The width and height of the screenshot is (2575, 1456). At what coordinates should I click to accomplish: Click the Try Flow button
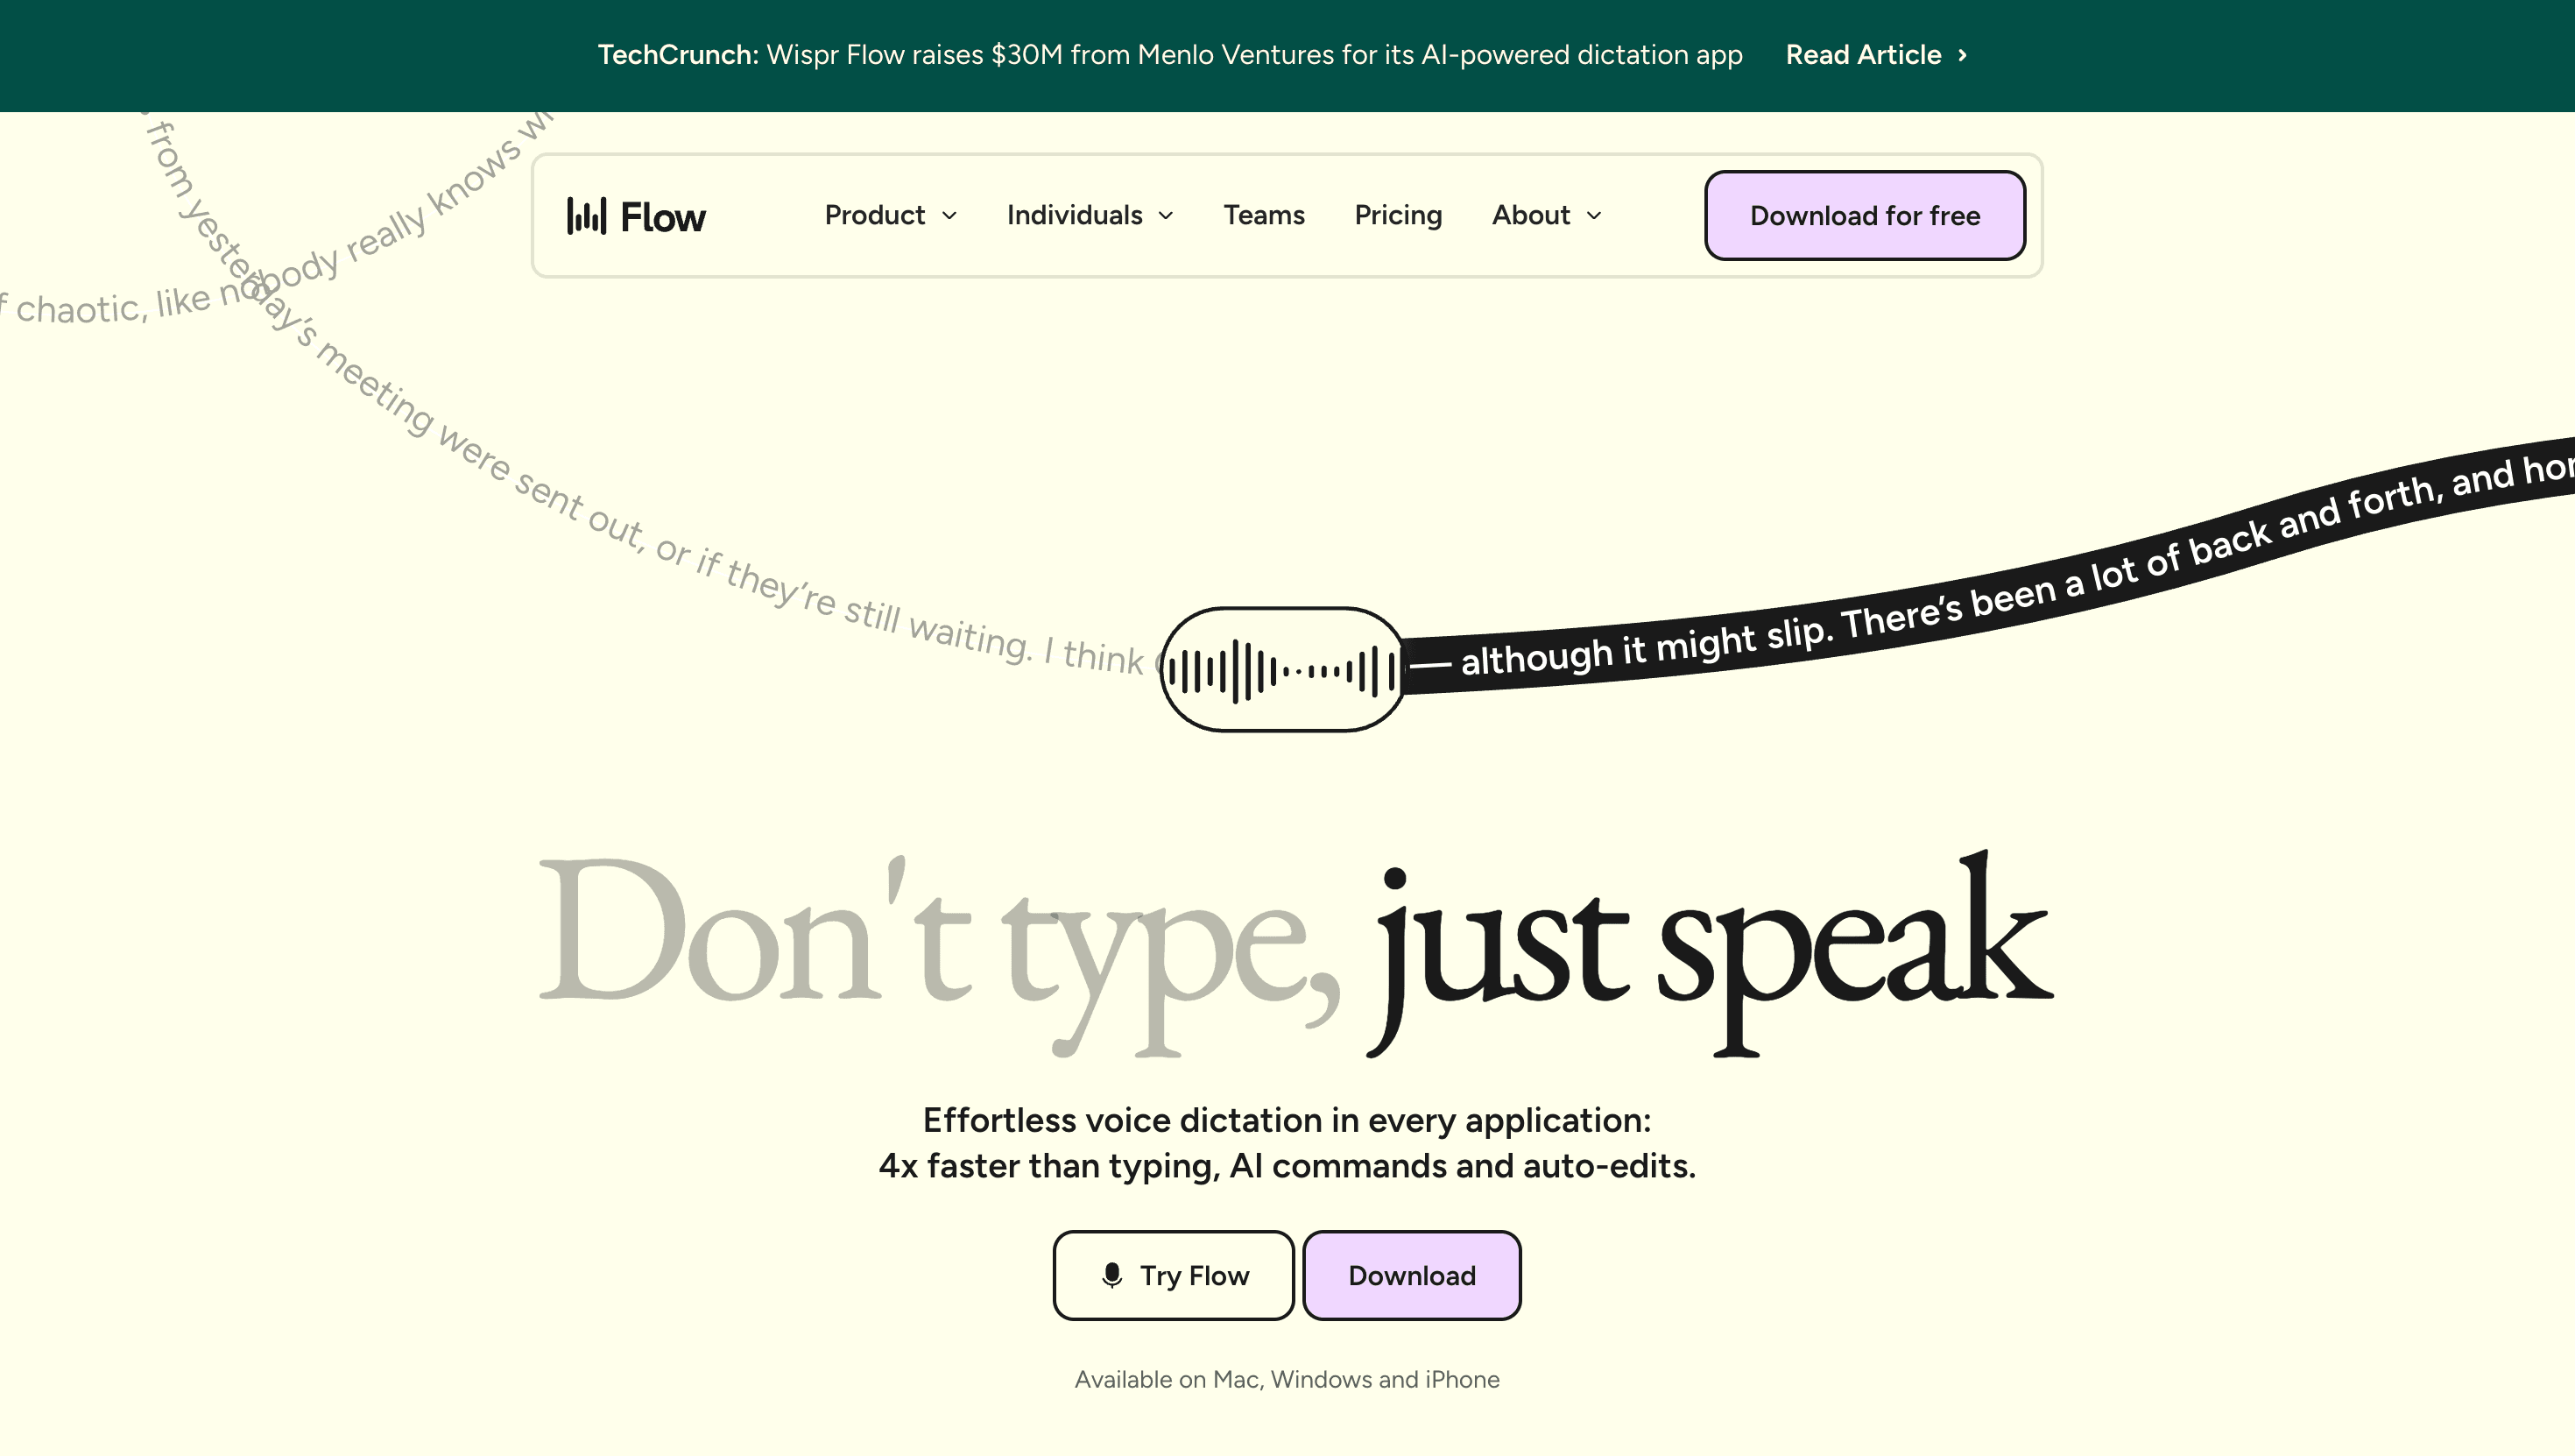pos(1173,1275)
